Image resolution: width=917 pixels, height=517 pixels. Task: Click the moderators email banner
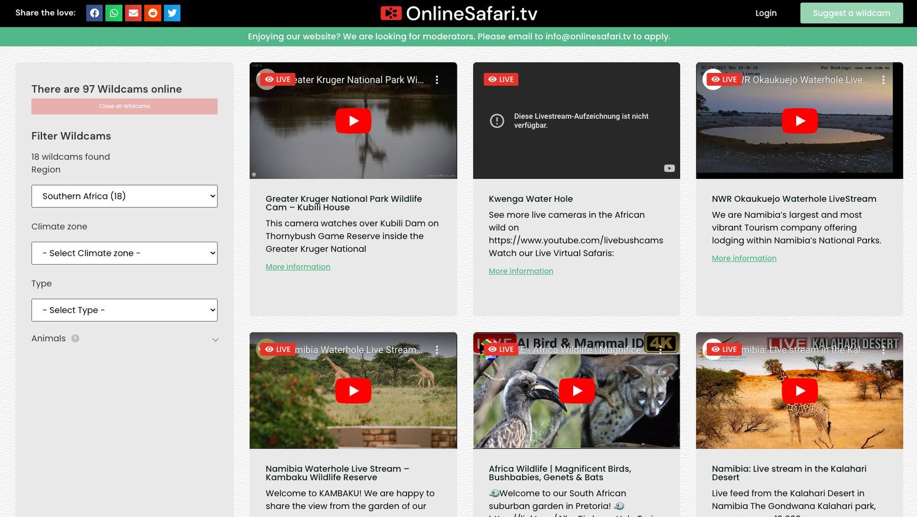click(459, 37)
